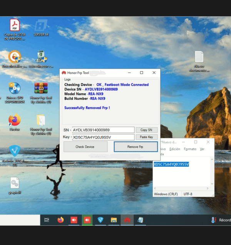Click highlighted key text in Notepad

click(x=171, y=164)
